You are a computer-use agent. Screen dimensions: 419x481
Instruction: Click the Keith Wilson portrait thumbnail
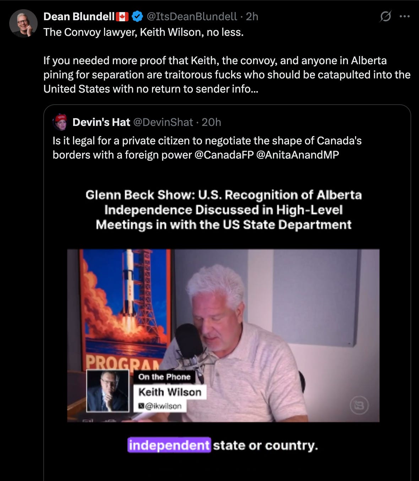click(x=108, y=391)
